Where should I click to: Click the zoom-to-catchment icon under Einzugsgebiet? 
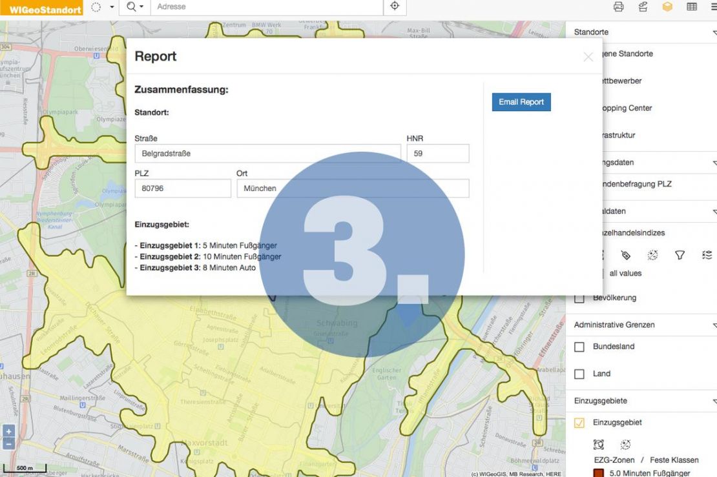[x=599, y=445]
